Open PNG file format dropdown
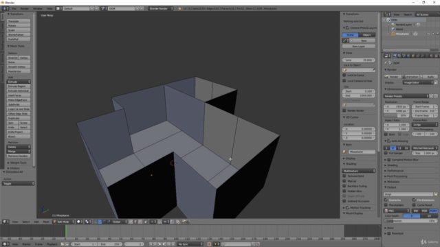Screen dimensions: 440x247 coord(397,211)
